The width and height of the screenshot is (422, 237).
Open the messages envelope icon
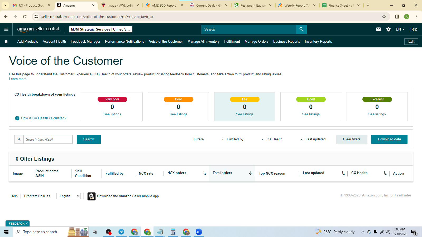tap(378, 29)
